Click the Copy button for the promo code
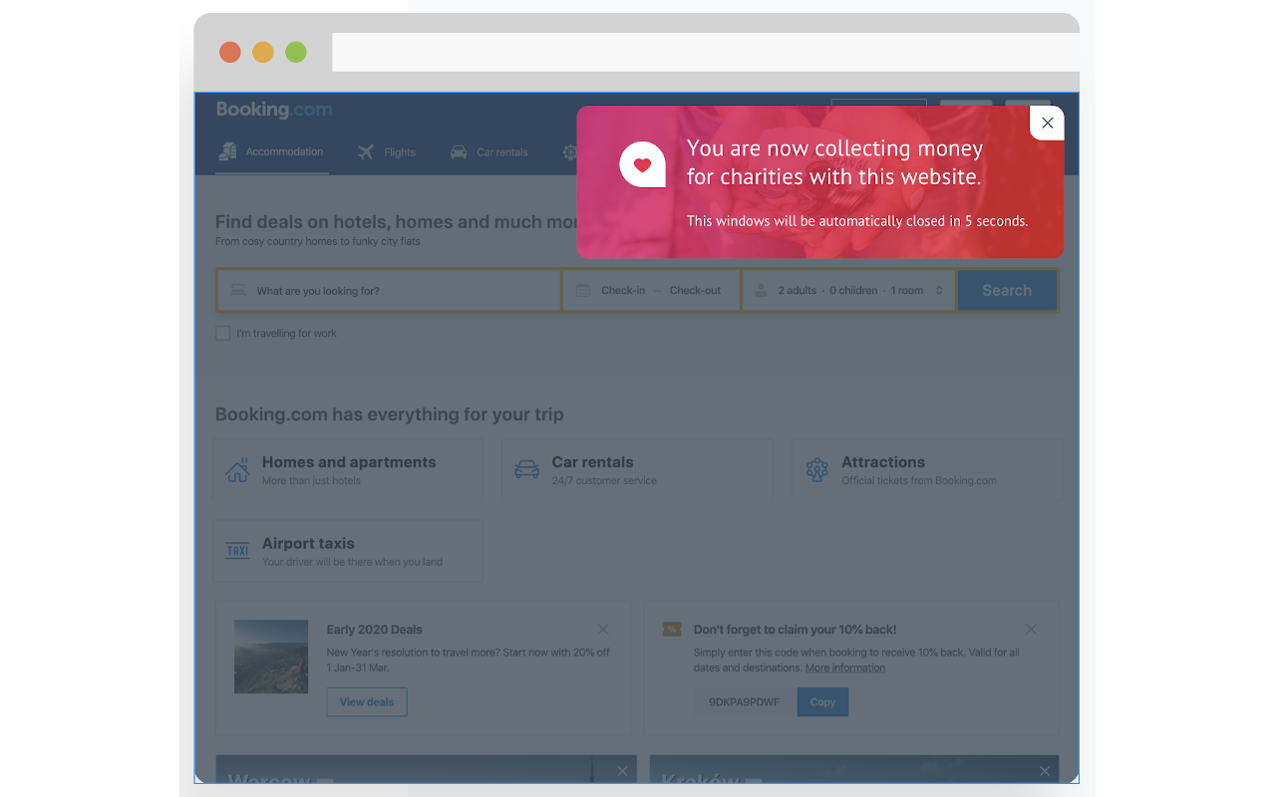 point(822,702)
